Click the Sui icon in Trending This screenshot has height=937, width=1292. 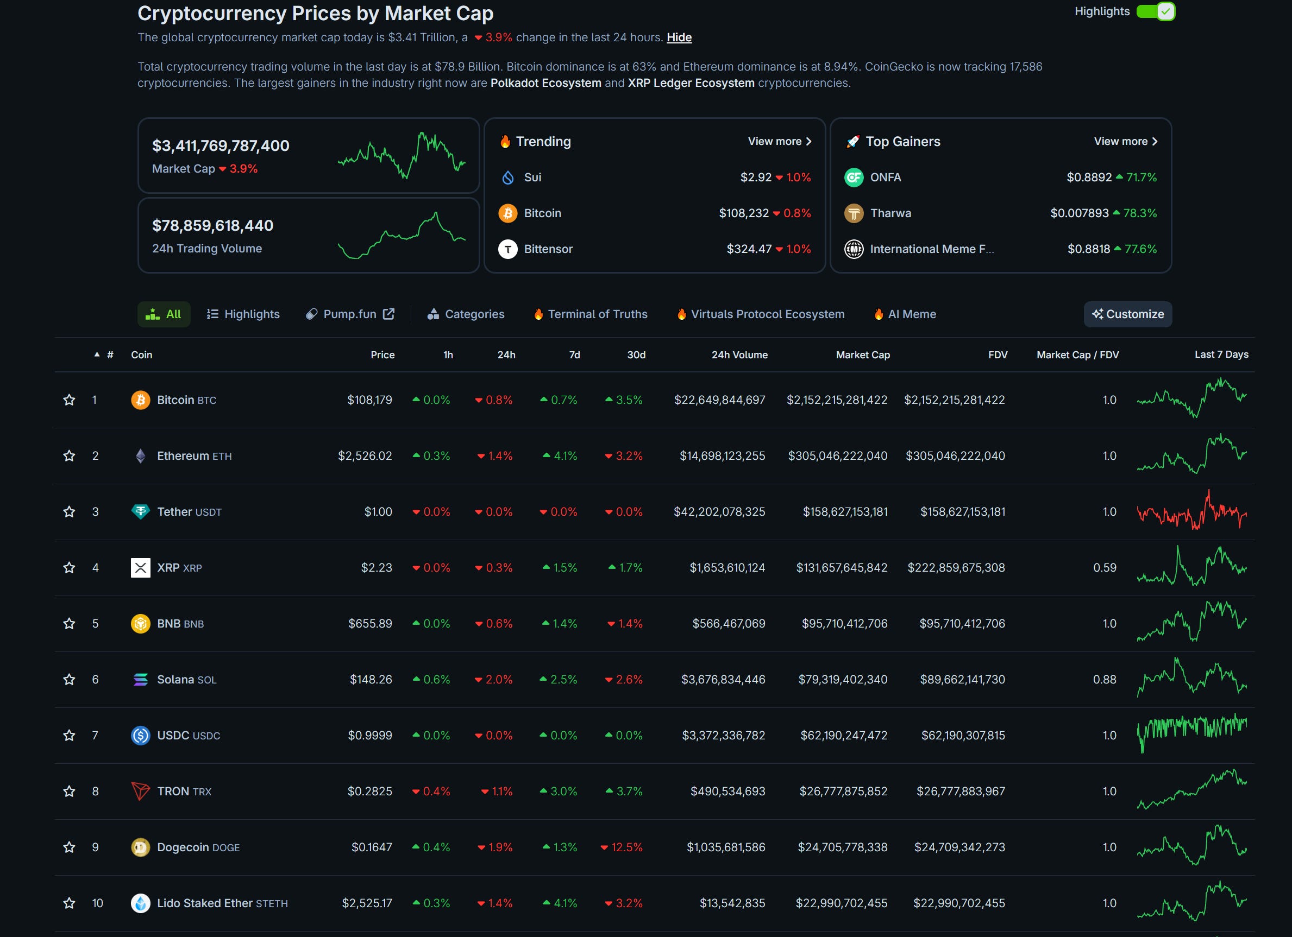pos(507,177)
